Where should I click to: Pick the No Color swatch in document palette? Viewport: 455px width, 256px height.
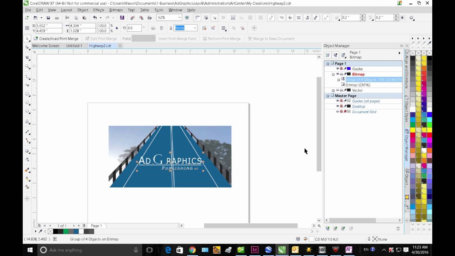[50, 231]
